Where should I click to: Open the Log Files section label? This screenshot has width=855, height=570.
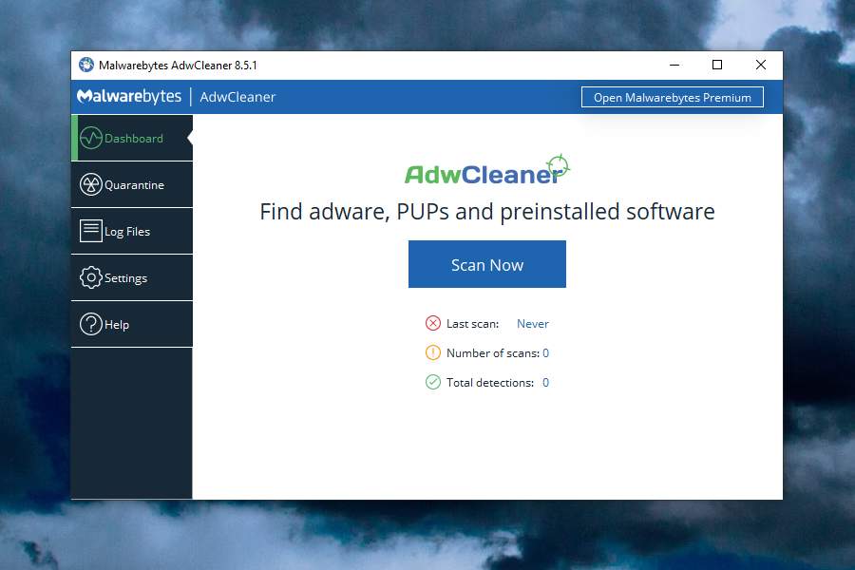click(127, 232)
